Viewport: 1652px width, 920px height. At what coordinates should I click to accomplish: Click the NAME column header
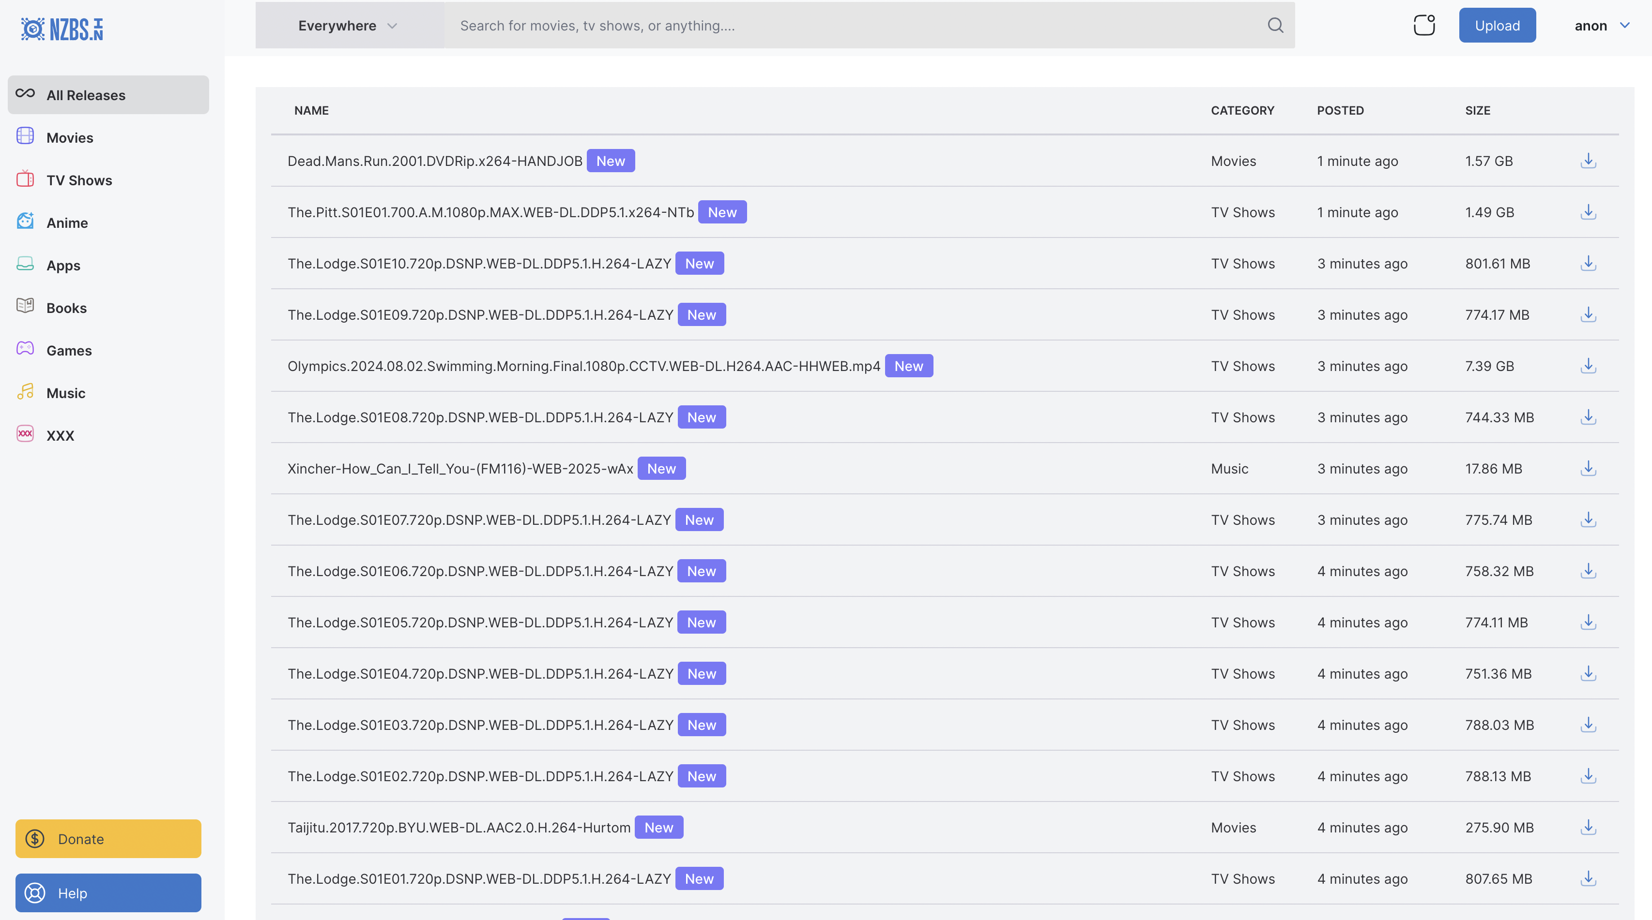[x=311, y=110]
